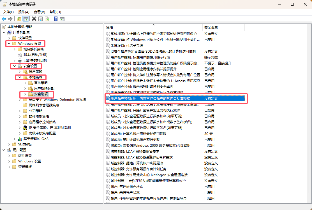Expand the 应用程序控制策略 node

click(20, 122)
